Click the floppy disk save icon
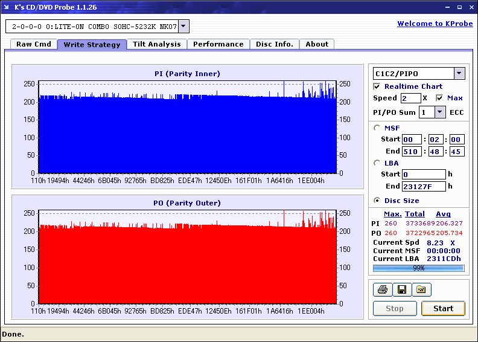Screen dimensions: 478x342 click(401, 290)
